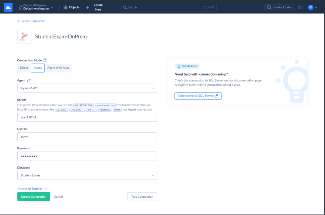Open Connecting to SQL Server documentation
Viewport: 325px width, 215px height.
click(198, 96)
